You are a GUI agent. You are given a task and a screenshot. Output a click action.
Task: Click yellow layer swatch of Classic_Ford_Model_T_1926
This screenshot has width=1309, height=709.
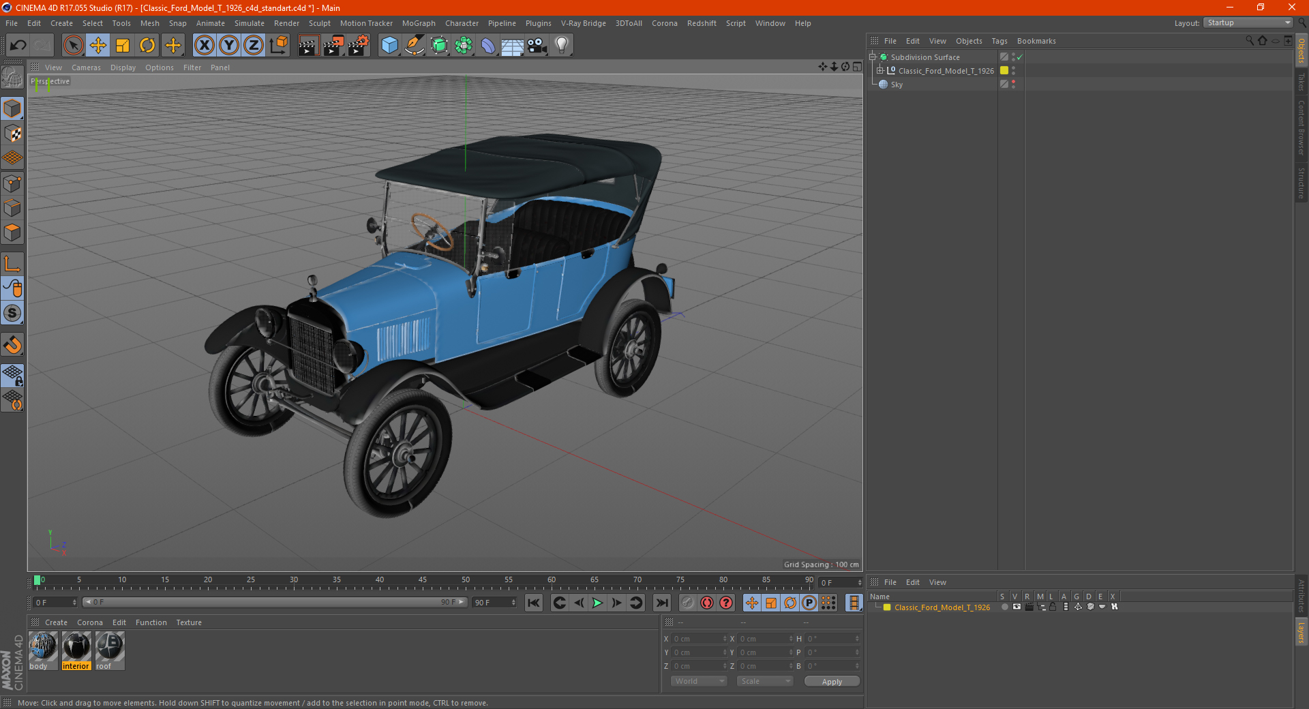(x=1004, y=71)
